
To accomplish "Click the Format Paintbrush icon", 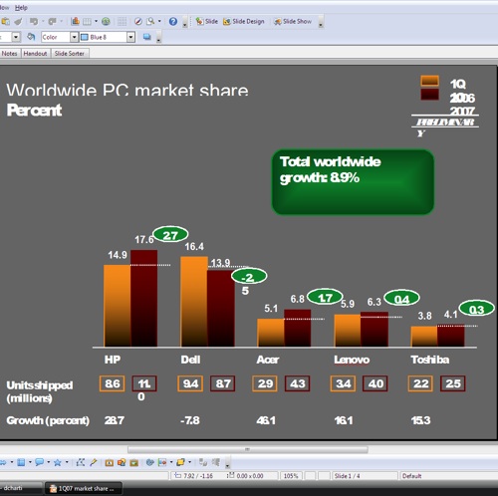I will point(18,22).
